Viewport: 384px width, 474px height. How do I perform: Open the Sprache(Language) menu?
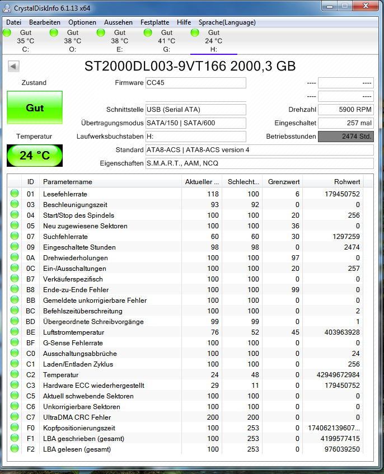pos(227,22)
